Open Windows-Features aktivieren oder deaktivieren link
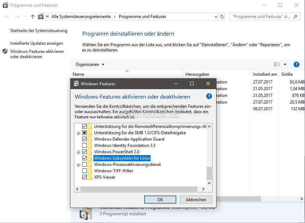Image resolution: width=305 pixels, height=223 pixels. 37,54
